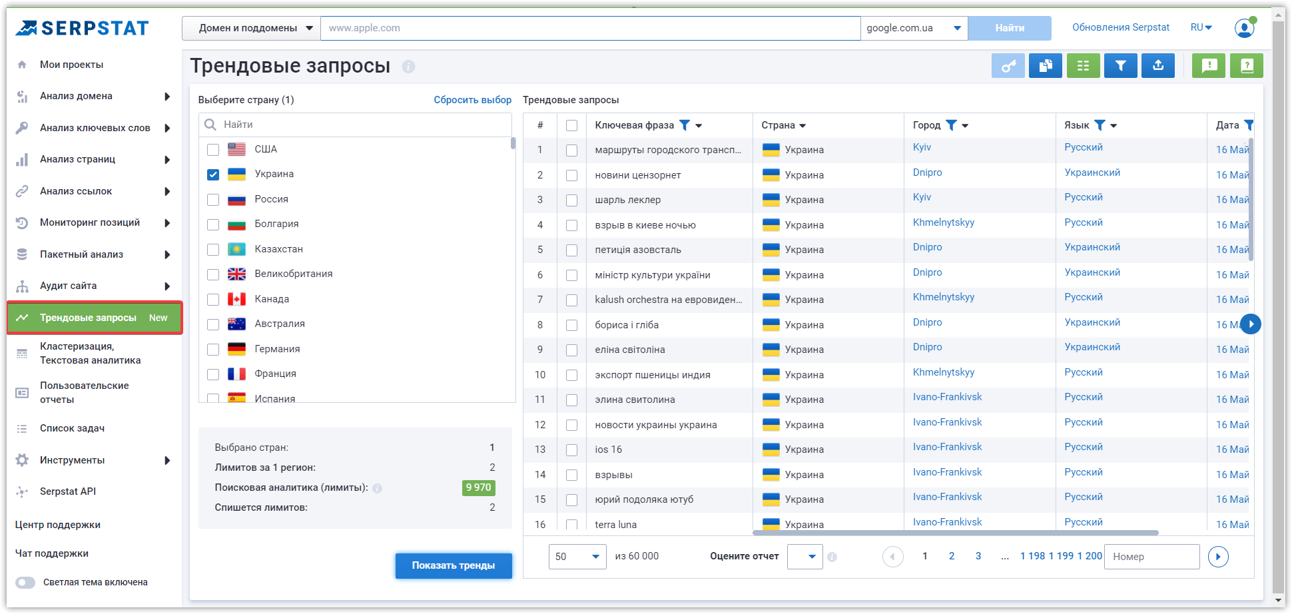The height and width of the screenshot is (614, 1292).
Task: Click the Serpstat logo
Action: point(82,28)
